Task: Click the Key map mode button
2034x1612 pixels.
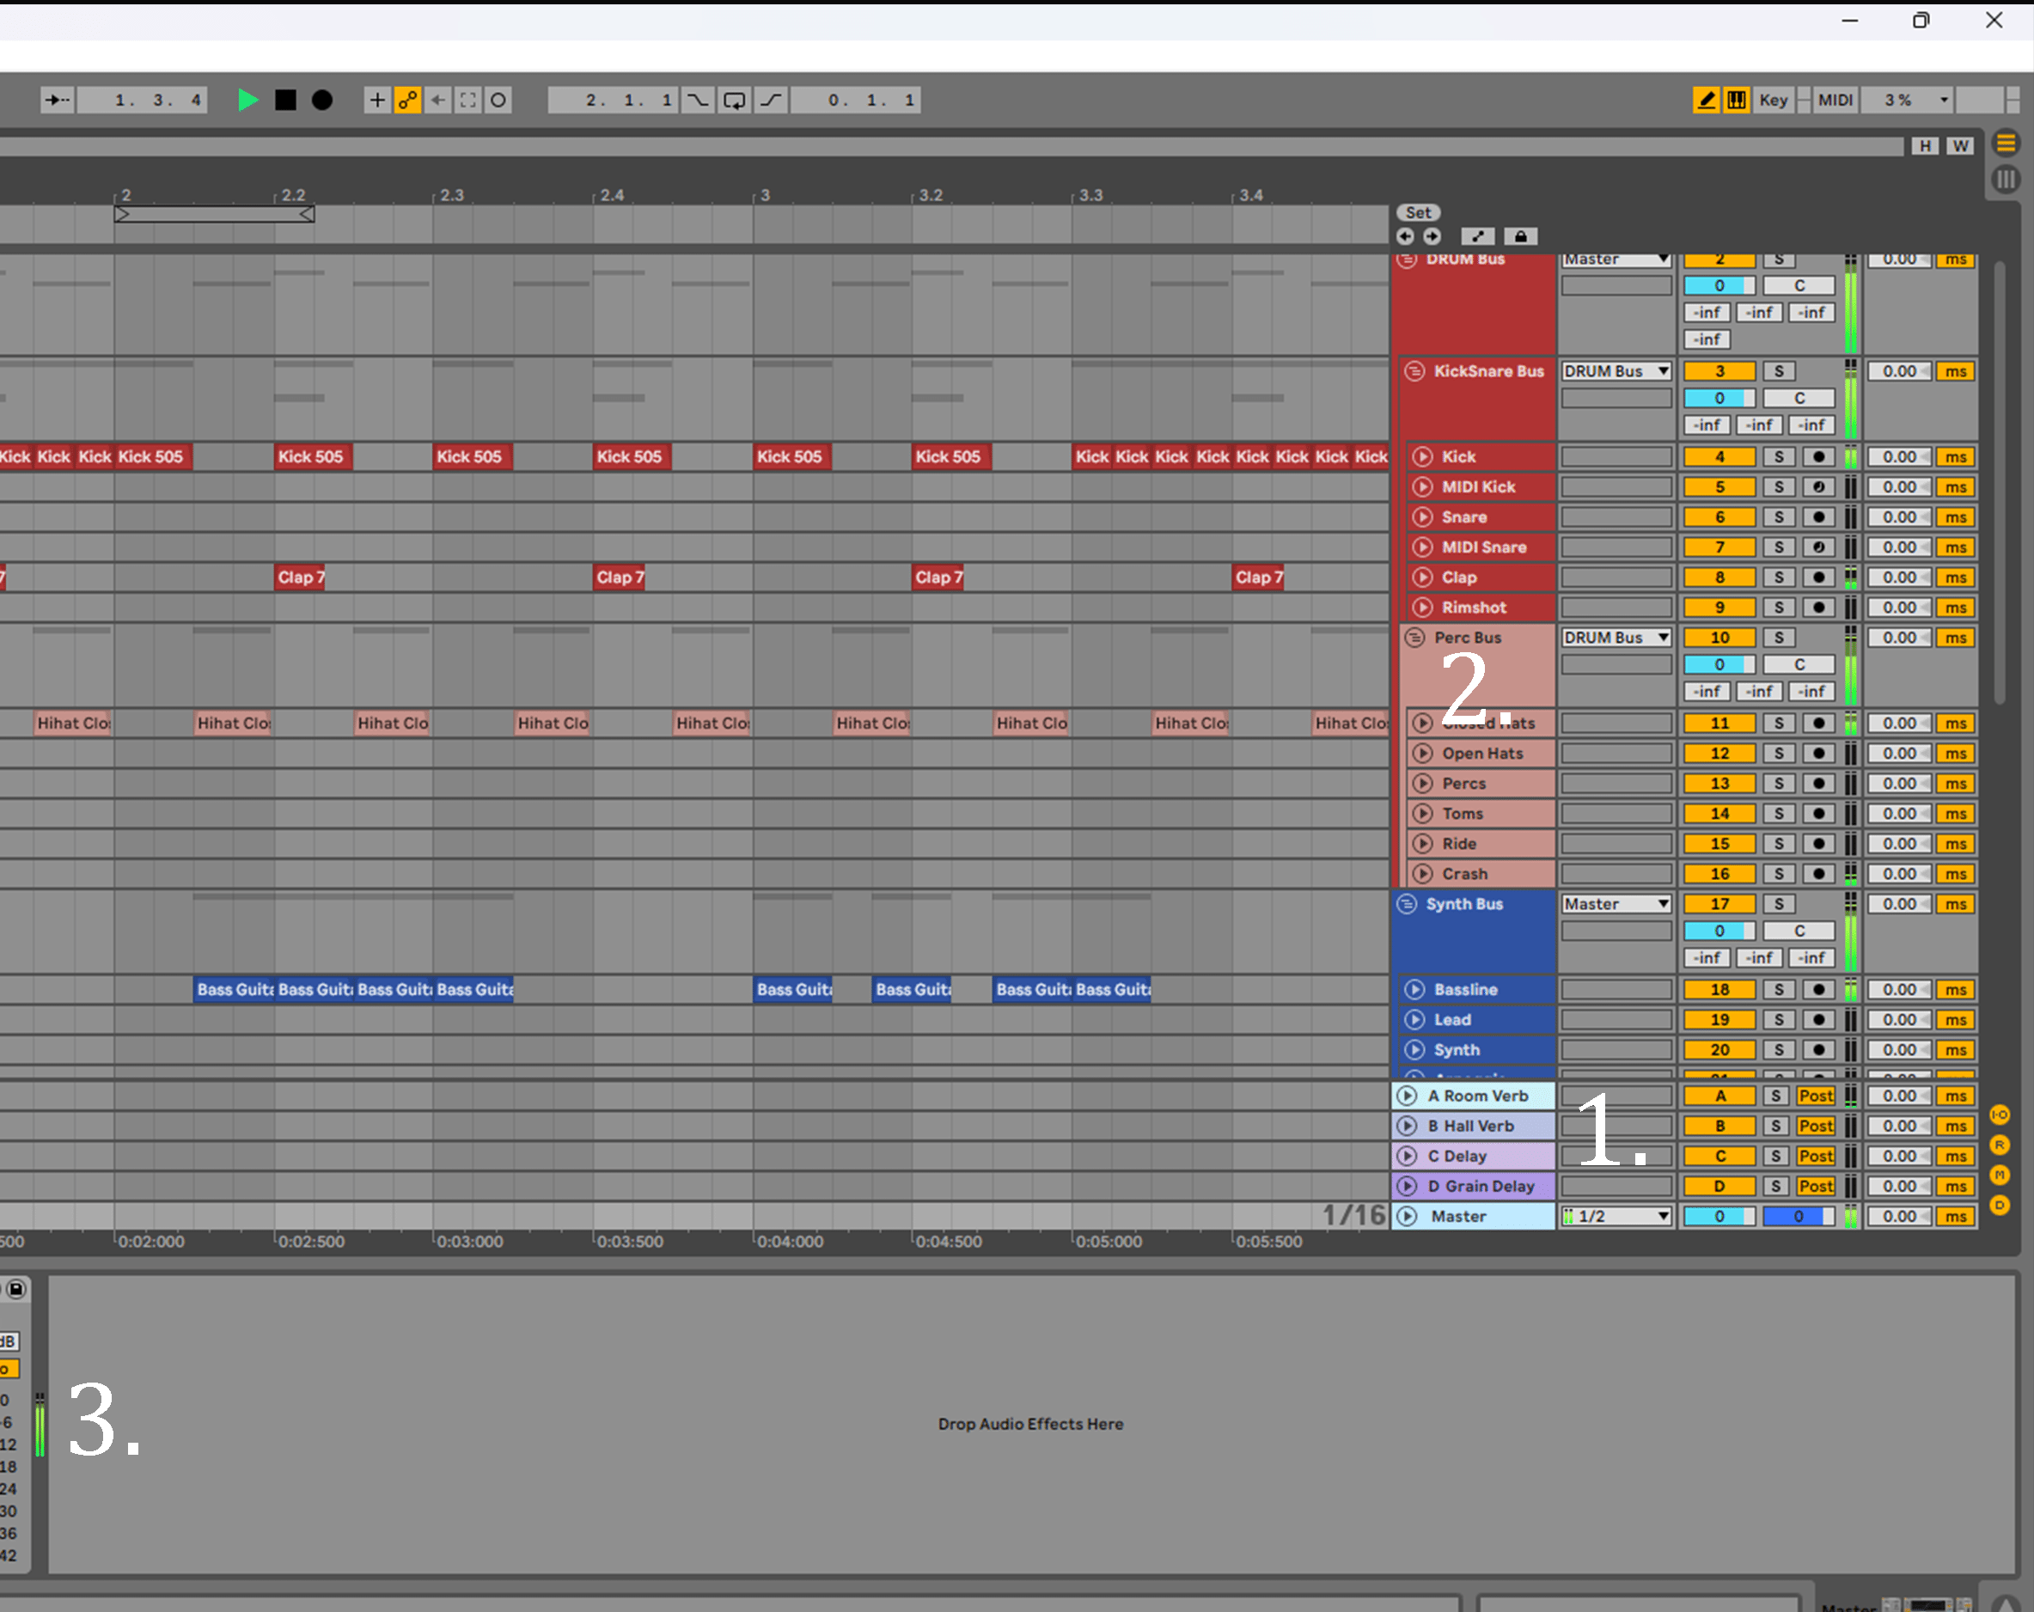Action: (1773, 100)
